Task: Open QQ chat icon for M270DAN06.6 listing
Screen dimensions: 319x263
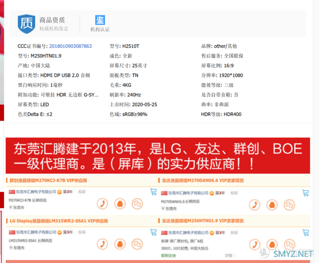Action: point(272,205)
